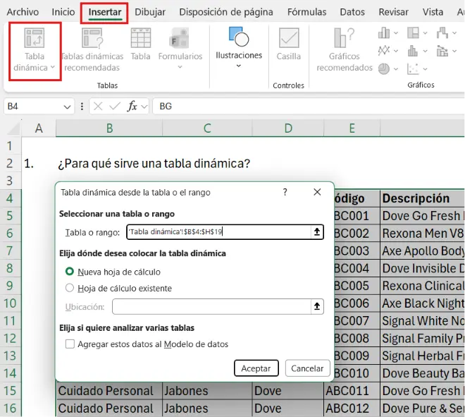This screenshot has height=417, width=465.
Task: Click the Casilla control icon
Action: [x=289, y=37]
